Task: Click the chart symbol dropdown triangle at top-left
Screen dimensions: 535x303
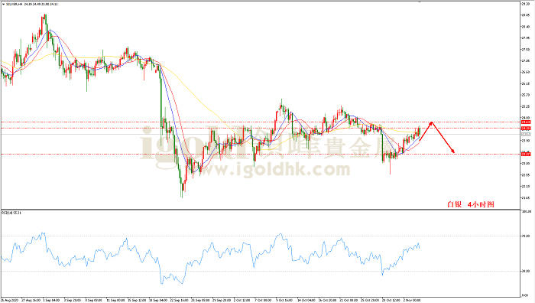Action: [3, 4]
